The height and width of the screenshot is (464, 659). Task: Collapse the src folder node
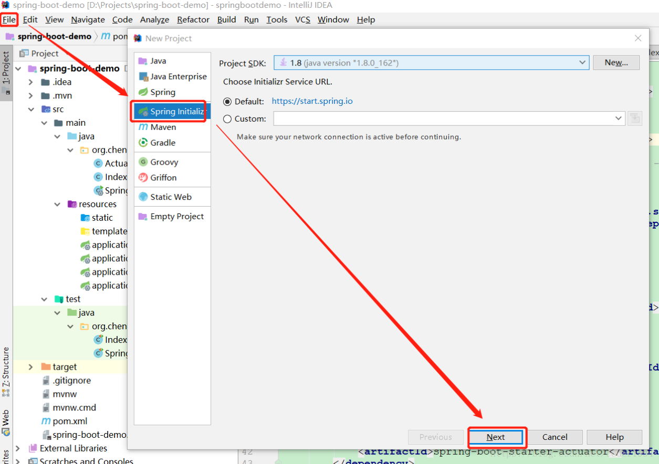click(x=31, y=109)
